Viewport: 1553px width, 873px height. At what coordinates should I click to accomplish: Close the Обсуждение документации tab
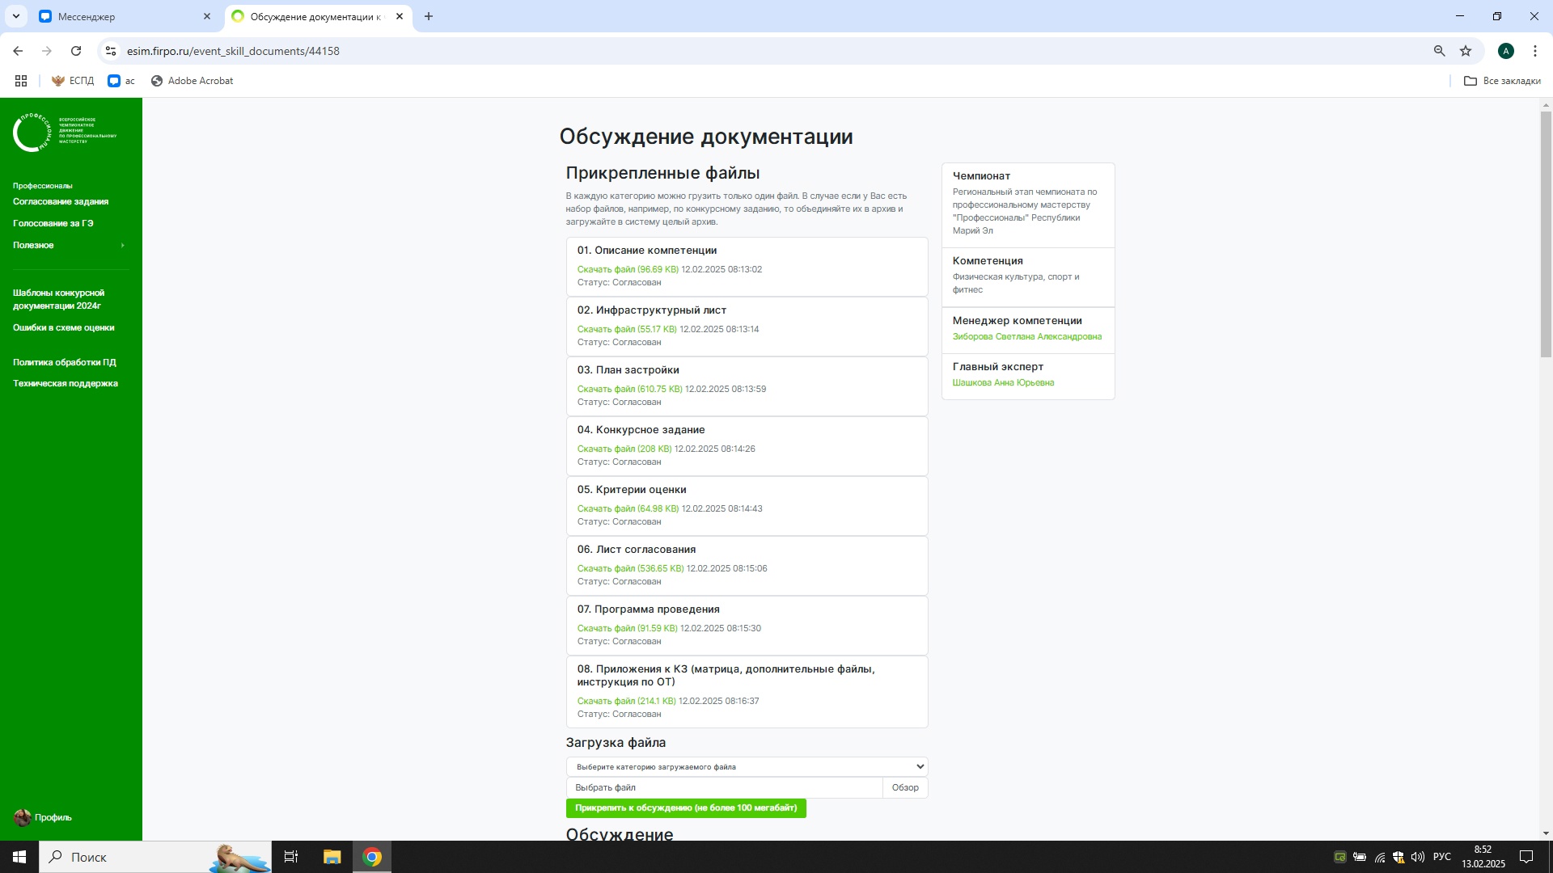(400, 16)
